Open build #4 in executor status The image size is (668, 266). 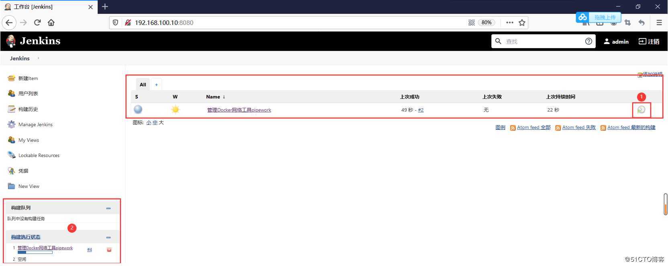coord(90,250)
